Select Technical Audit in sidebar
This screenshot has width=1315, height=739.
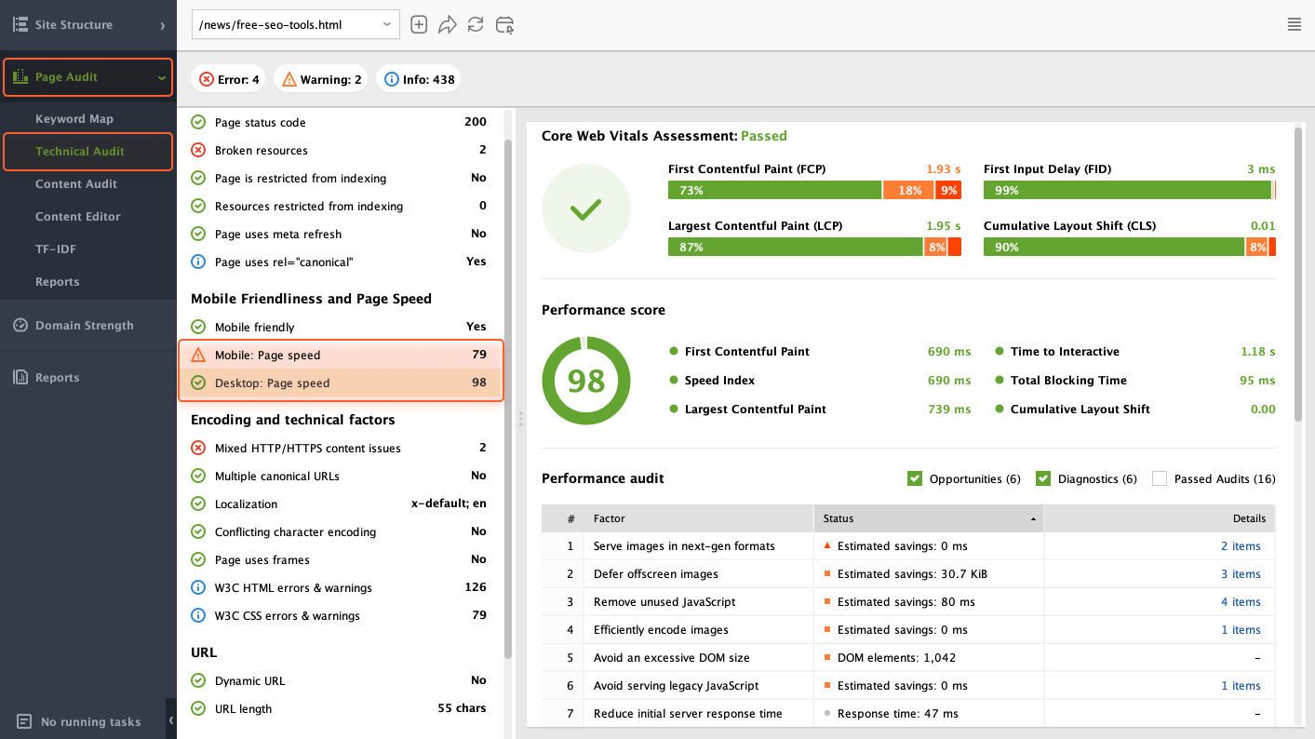(88, 151)
